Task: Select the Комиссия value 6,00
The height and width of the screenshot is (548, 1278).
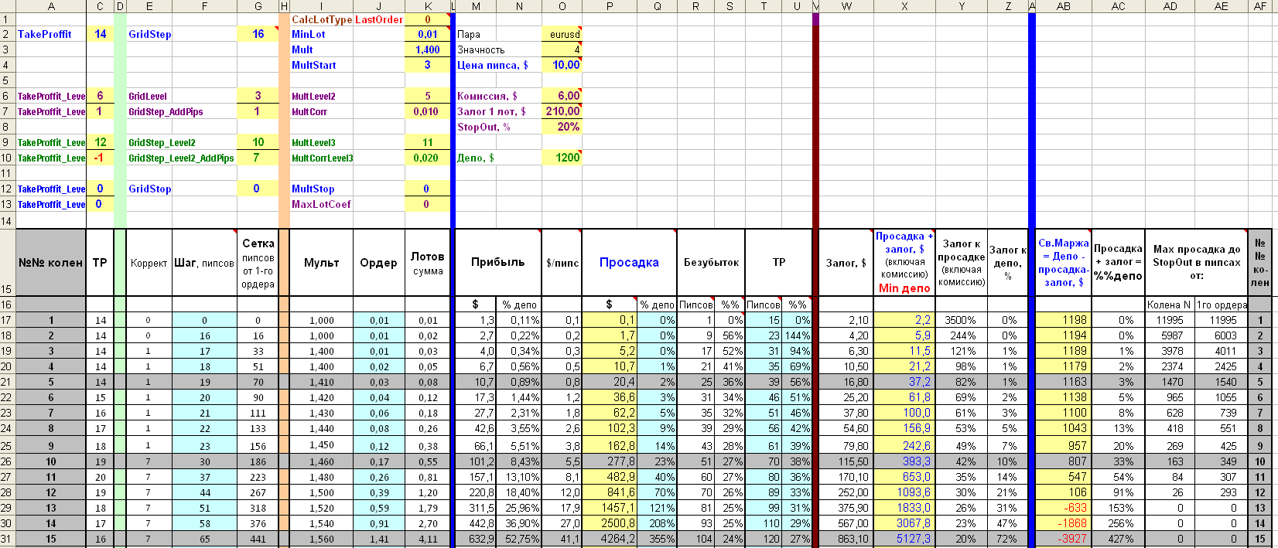Action: 562,96
